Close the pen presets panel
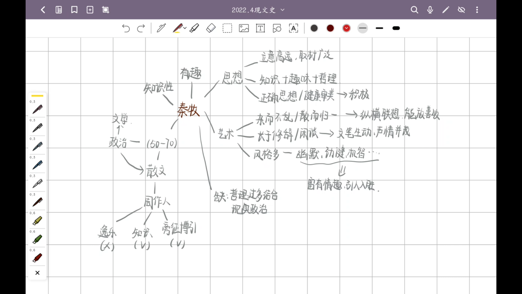This screenshot has height=294, width=522. (x=37, y=273)
